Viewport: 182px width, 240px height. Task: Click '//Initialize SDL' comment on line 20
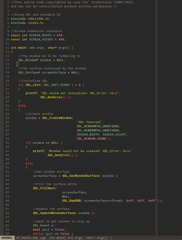(x=33, y=81)
